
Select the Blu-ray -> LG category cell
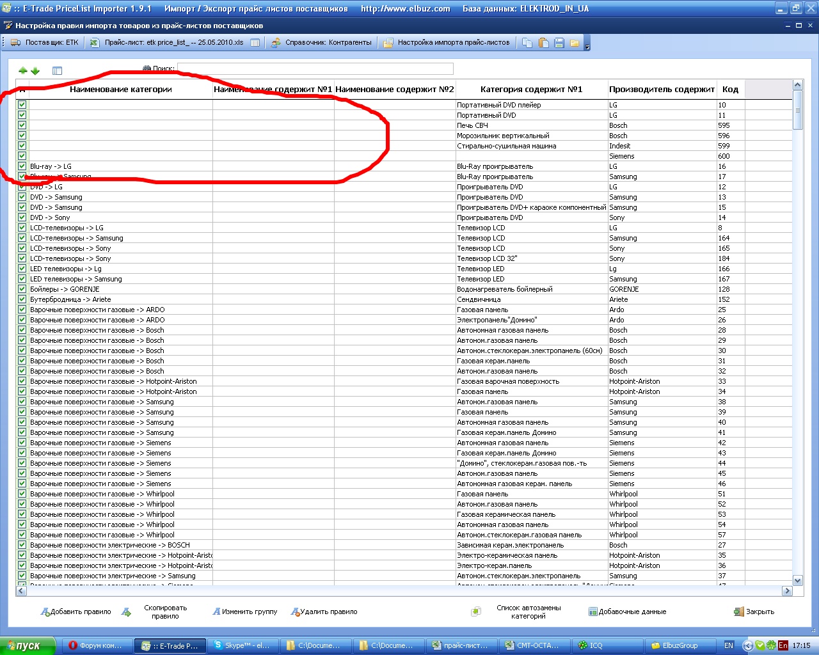click(121, 166)
